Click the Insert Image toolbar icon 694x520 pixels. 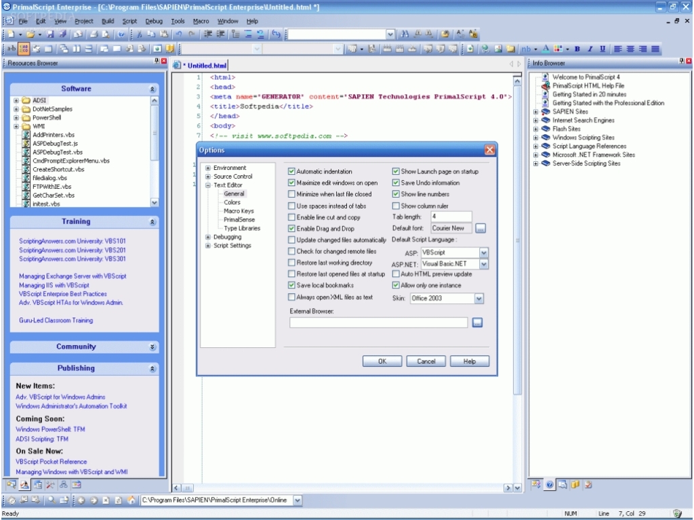point(498,49)
